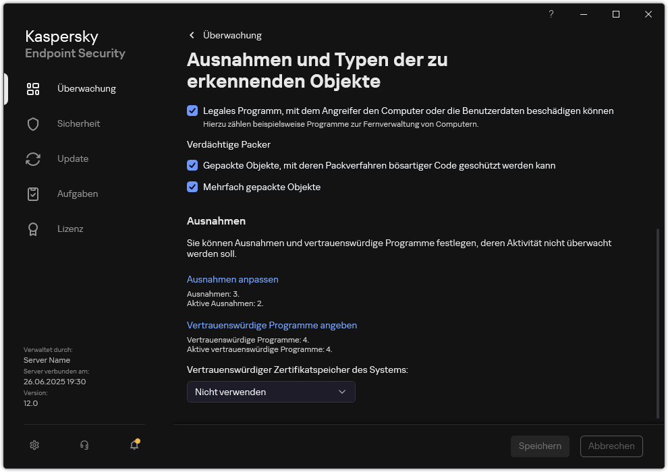Open application settings via the gear icon
The height and width of the screenshot is (472, 668).
pos(34,445)
